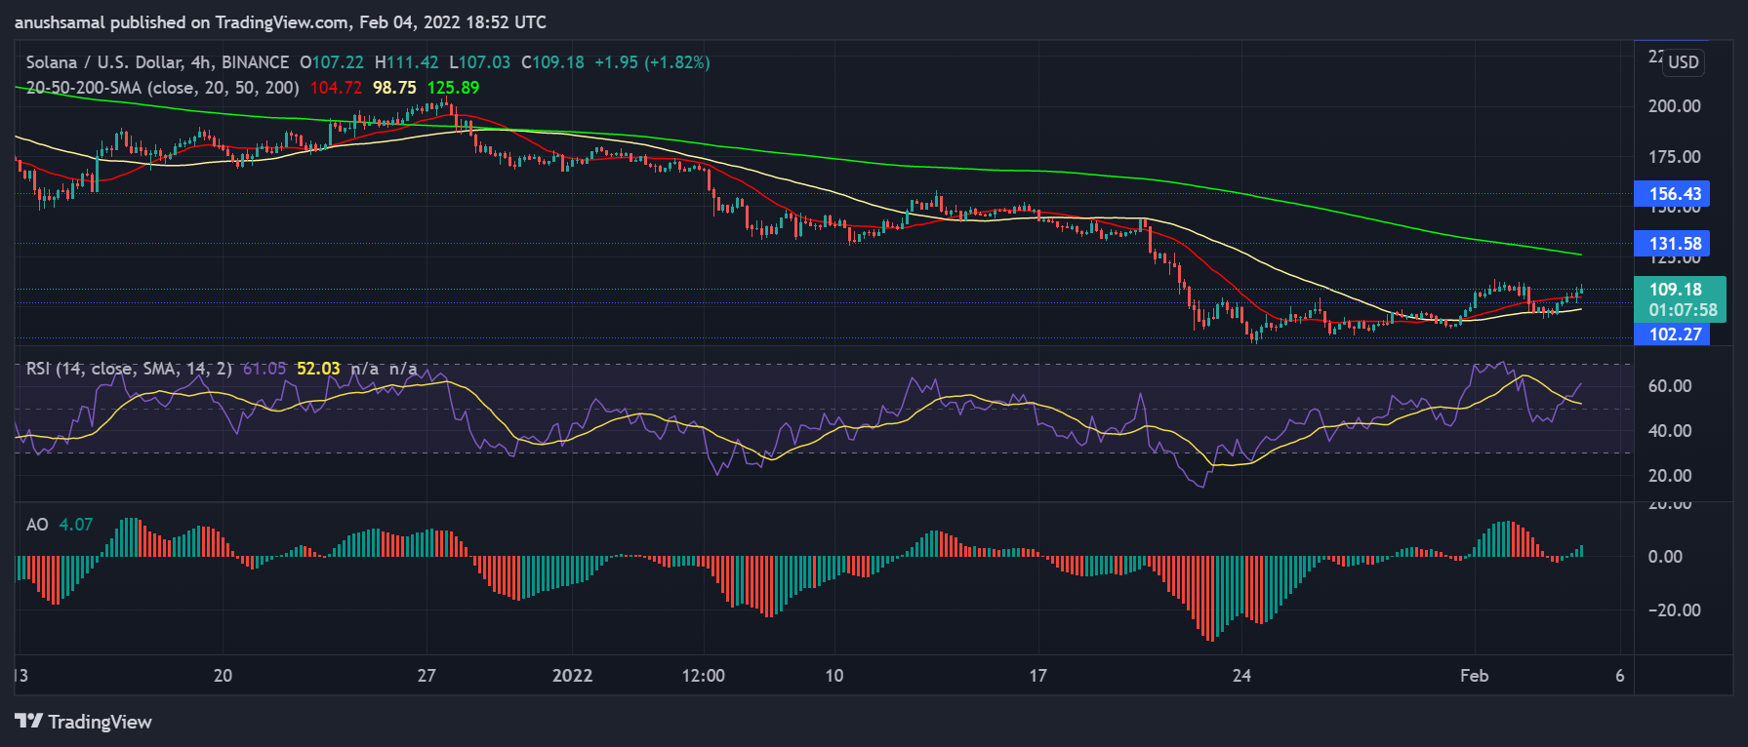This screenshot has width=1748, height=747.
Task: Click the 4h interval label
Action: pyautogui.click(x=201, y=62)
